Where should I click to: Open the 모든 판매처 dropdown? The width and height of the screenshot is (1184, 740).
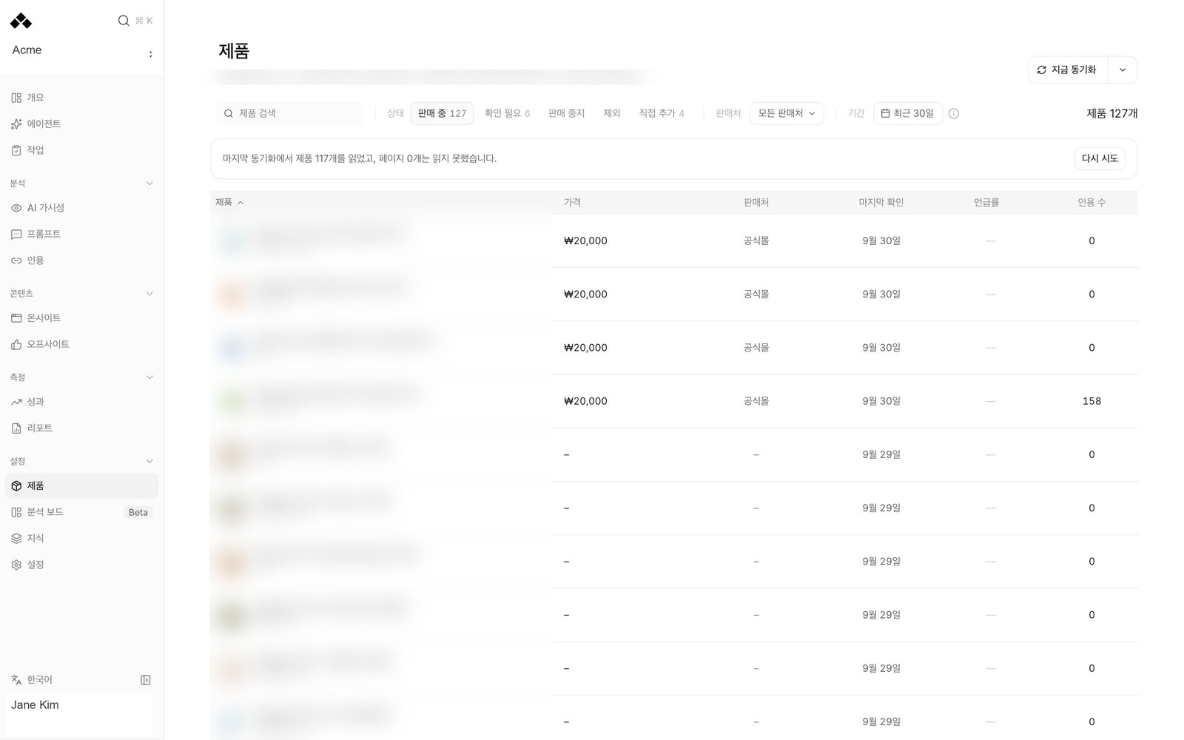click(787, 113)
